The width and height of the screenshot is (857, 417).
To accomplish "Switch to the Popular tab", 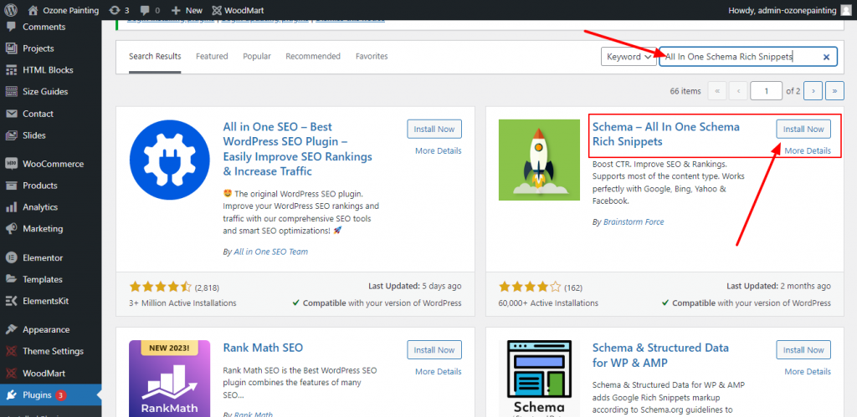I will [257, 56].
